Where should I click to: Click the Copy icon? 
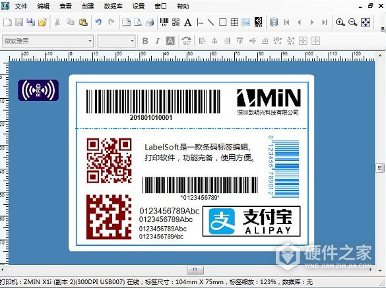71,22
